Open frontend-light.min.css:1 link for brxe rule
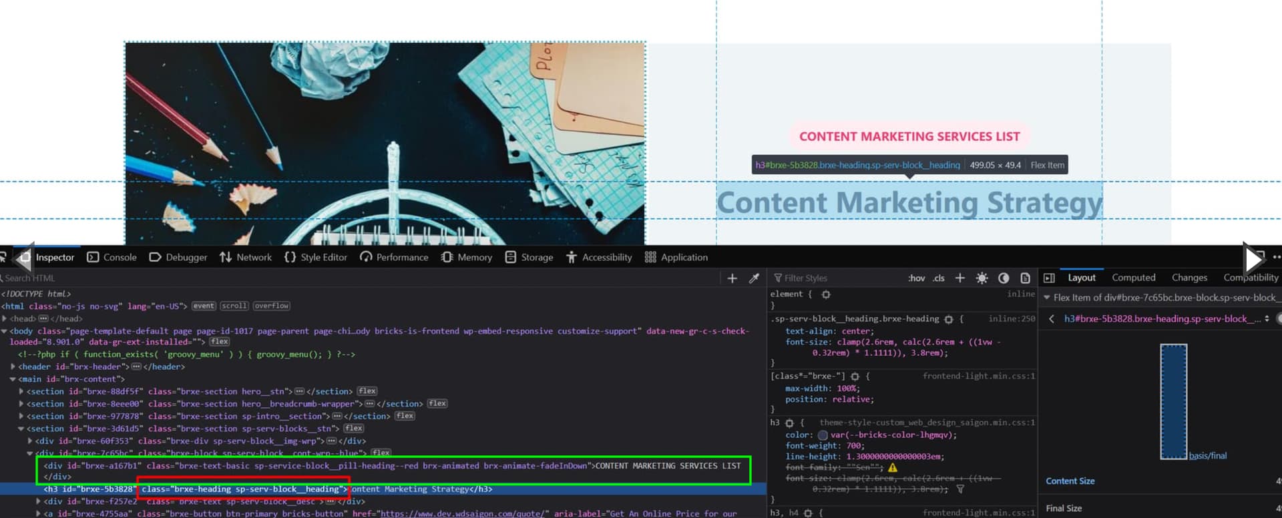1282x518 pixels. 979,376
